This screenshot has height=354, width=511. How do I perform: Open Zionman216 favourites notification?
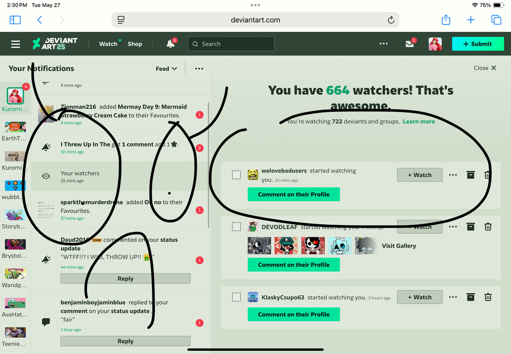[x=120, y=114]
